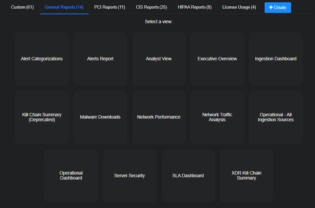Open the Network Traffic Analysis view
The height and width of the screenshot is (208, 315).
[217, 117]
